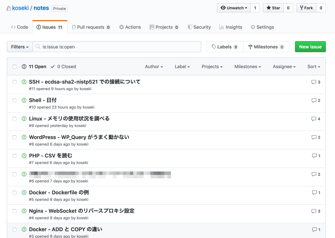Open the Author filter dropdown
Screen dimensions: 335x238
point(154,67)
